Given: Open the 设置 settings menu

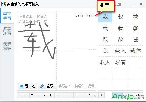Looking at the screenshot, I should coord(118,4).
